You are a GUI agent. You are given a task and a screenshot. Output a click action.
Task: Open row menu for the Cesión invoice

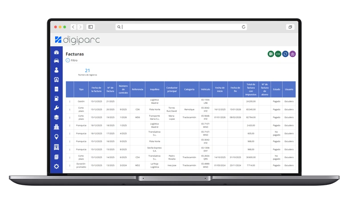point(70,101)
